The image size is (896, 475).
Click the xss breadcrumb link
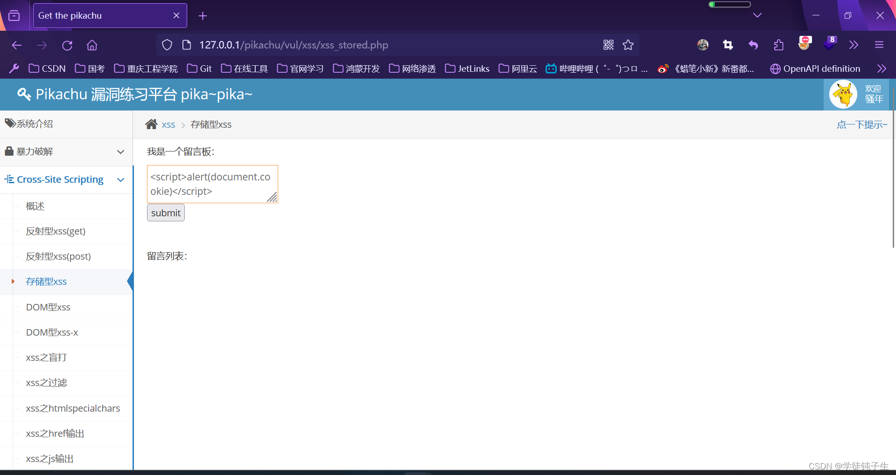click(168, 124)
